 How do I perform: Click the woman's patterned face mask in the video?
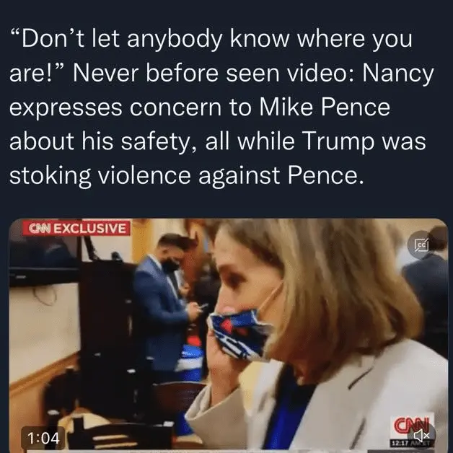(x=239, y=334)
